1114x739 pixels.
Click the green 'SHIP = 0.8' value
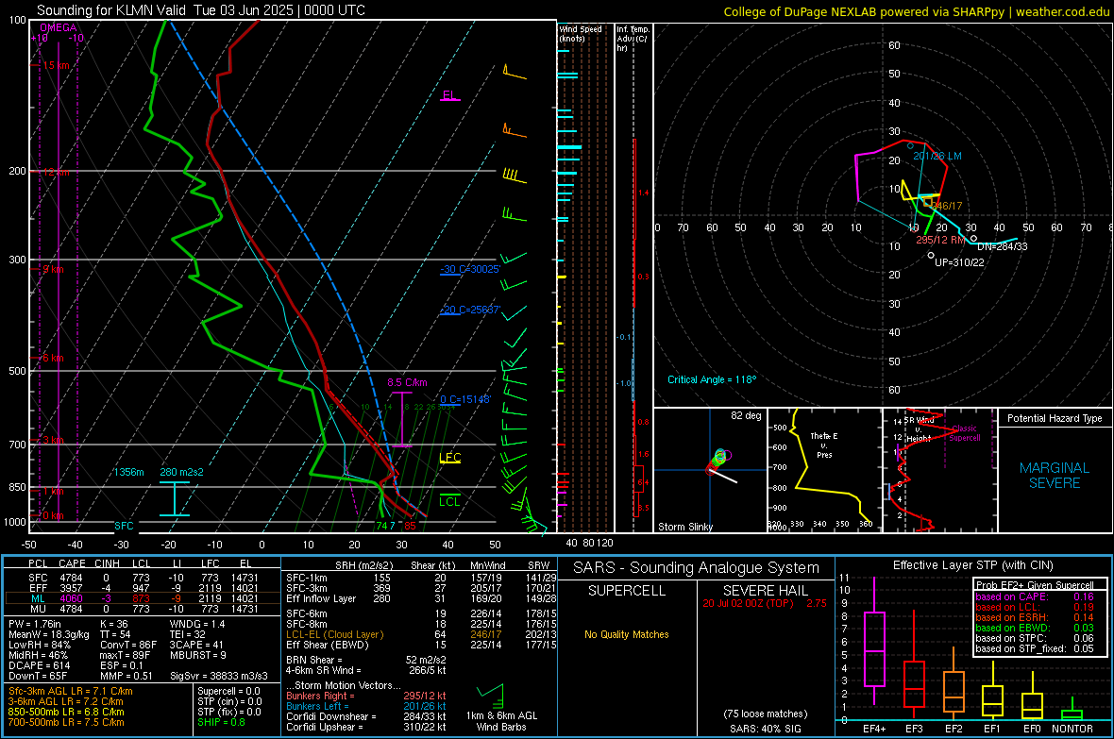(221, 722)
